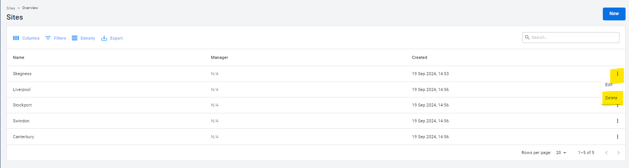Open Canterbury row three-dot actions menu
Screen dimensions: 629x168
(617, 137)
